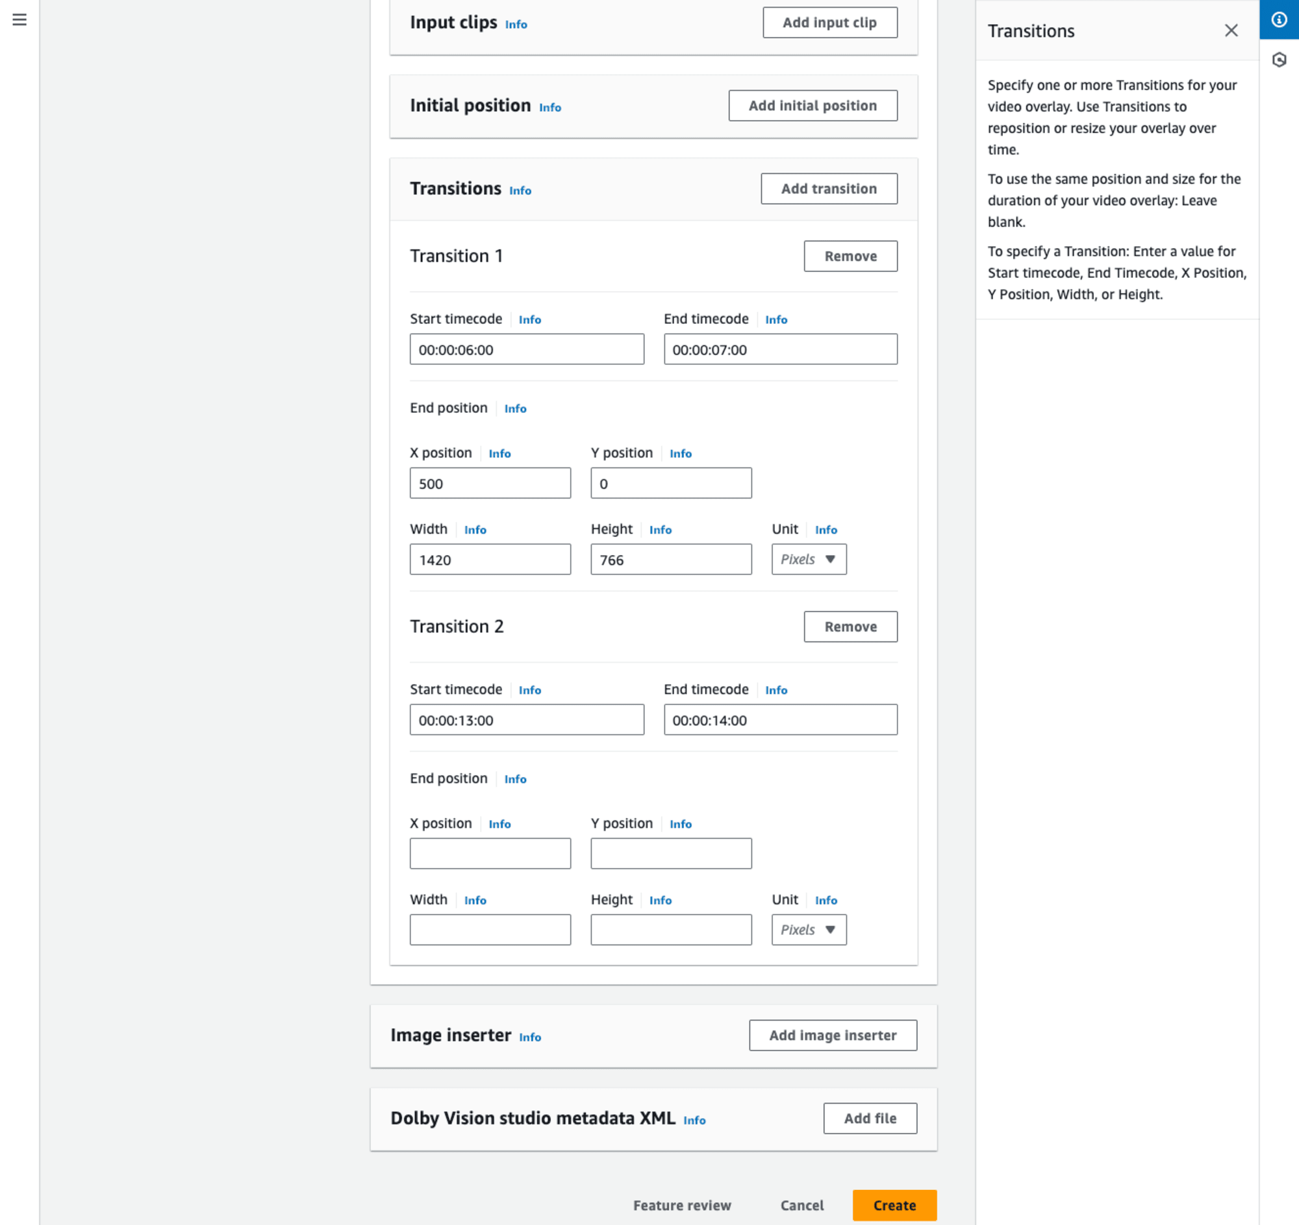Click the Cancel button
This screenshot has width=1299, height=1225.
coord(801,1206)
